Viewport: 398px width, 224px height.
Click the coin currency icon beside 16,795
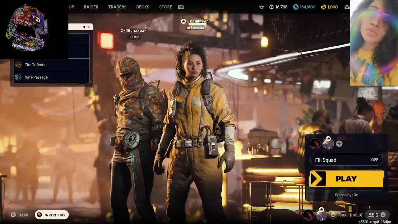point(271,7)
